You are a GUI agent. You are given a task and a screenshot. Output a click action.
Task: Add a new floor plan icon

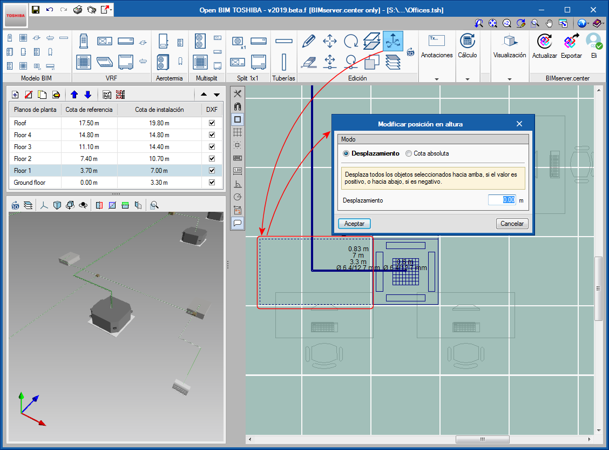tap(15, 95)
